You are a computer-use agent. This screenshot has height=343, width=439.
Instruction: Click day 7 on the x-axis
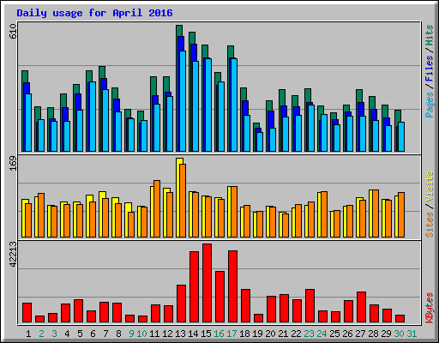point(105,334)
